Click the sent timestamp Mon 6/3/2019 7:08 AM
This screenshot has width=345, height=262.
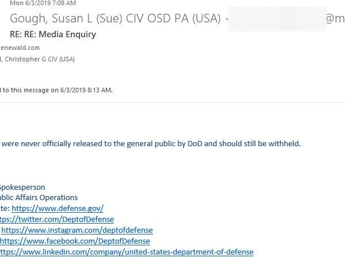pyautogui.click(x=43, y=3)
